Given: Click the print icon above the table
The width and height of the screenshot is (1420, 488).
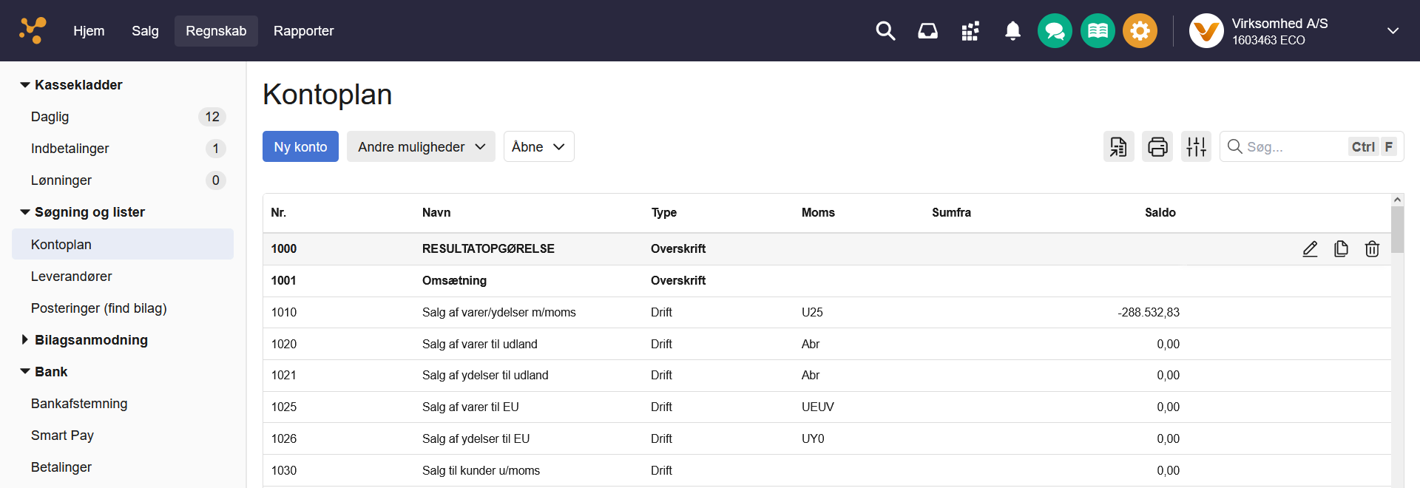Looking at the screenshot, I should [1157, 146].
